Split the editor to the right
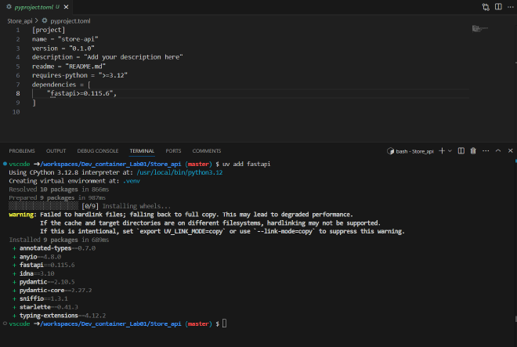The image size is (517, 347). click(498, 7)
